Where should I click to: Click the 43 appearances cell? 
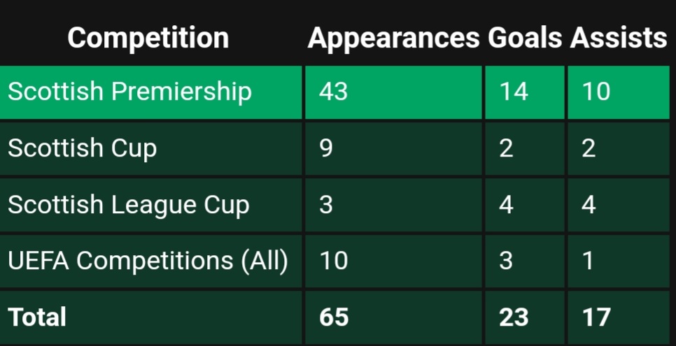tap(333, 92)
